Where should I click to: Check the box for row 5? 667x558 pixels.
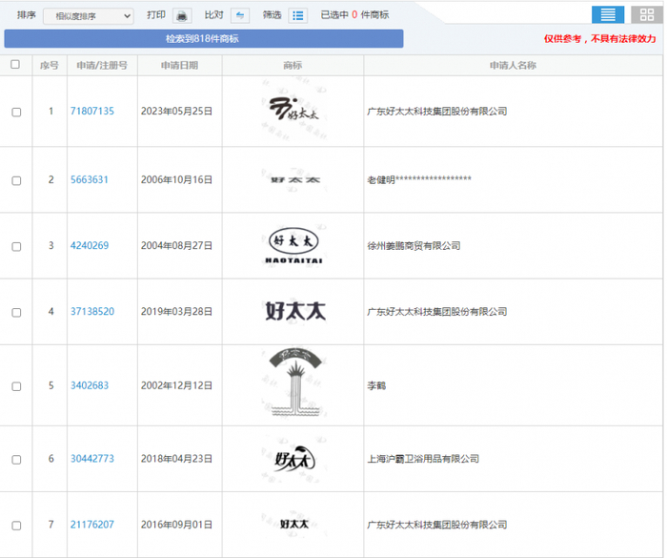tap(16, 386)
